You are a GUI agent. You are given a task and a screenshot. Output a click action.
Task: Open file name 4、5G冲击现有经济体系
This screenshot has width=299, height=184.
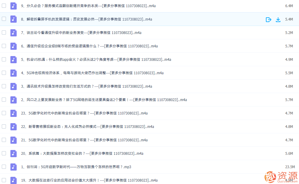click(92, 73)
